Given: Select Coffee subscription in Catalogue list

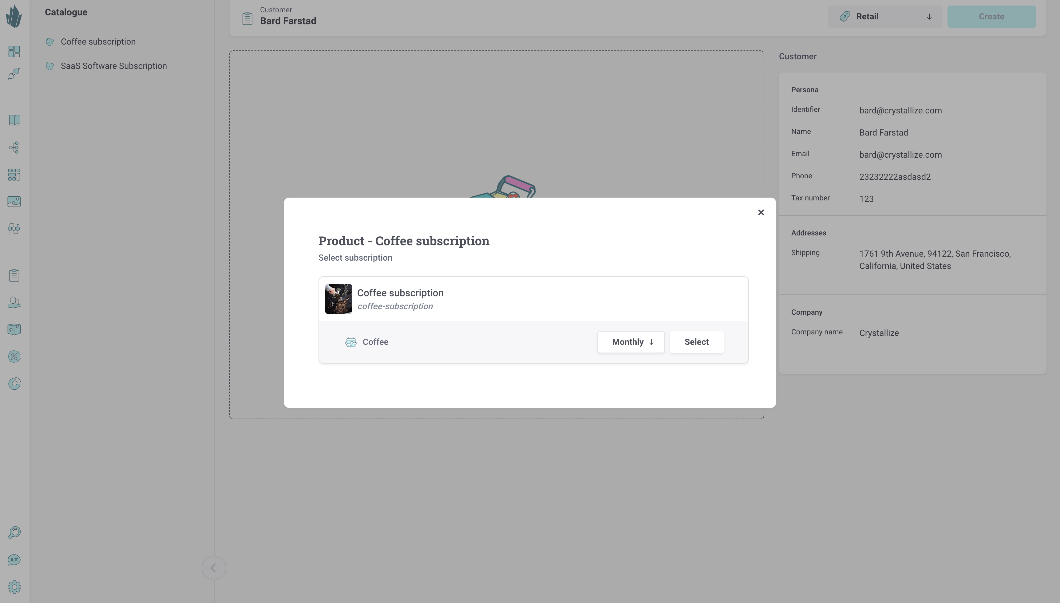Looking at the screenshot, I should [98, 42].
